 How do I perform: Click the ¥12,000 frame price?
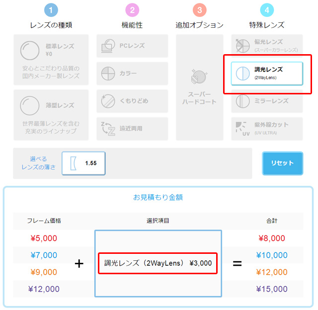(44, 289)
